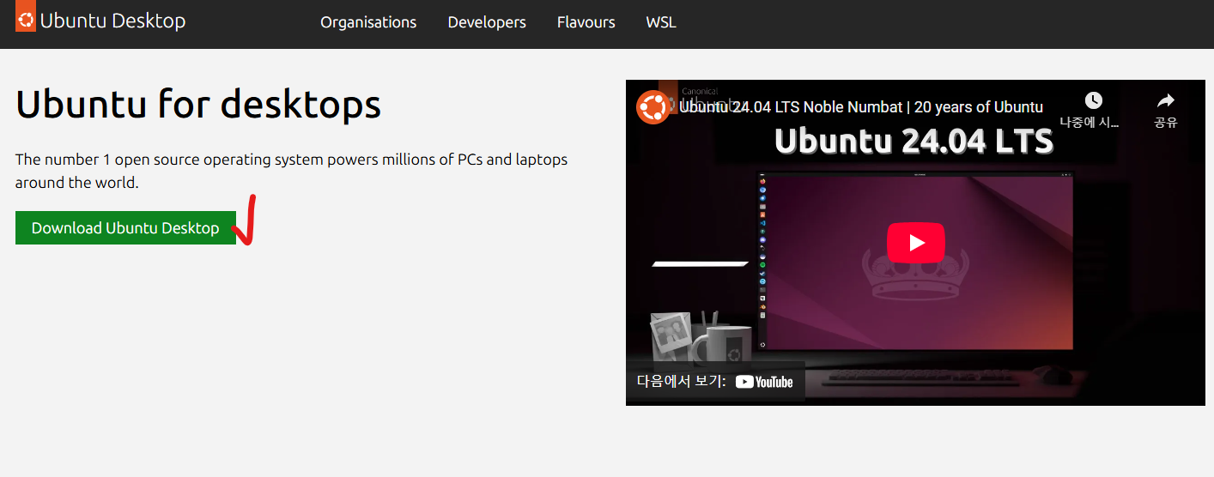Click the Watch on YouTube logo
Screen dimensions: 1214x477
click(x=764, y=382)
